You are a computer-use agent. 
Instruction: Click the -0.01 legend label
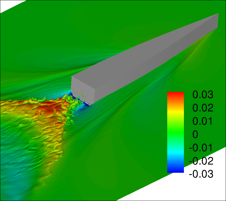pyautogui.click(x=201, y=148)
